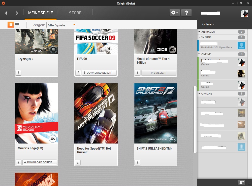Click third offline friend's avatar

pos(241,124)
